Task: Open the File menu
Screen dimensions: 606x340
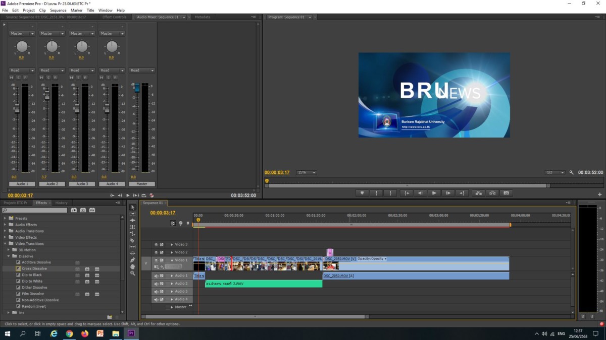Action: [5, 10]
